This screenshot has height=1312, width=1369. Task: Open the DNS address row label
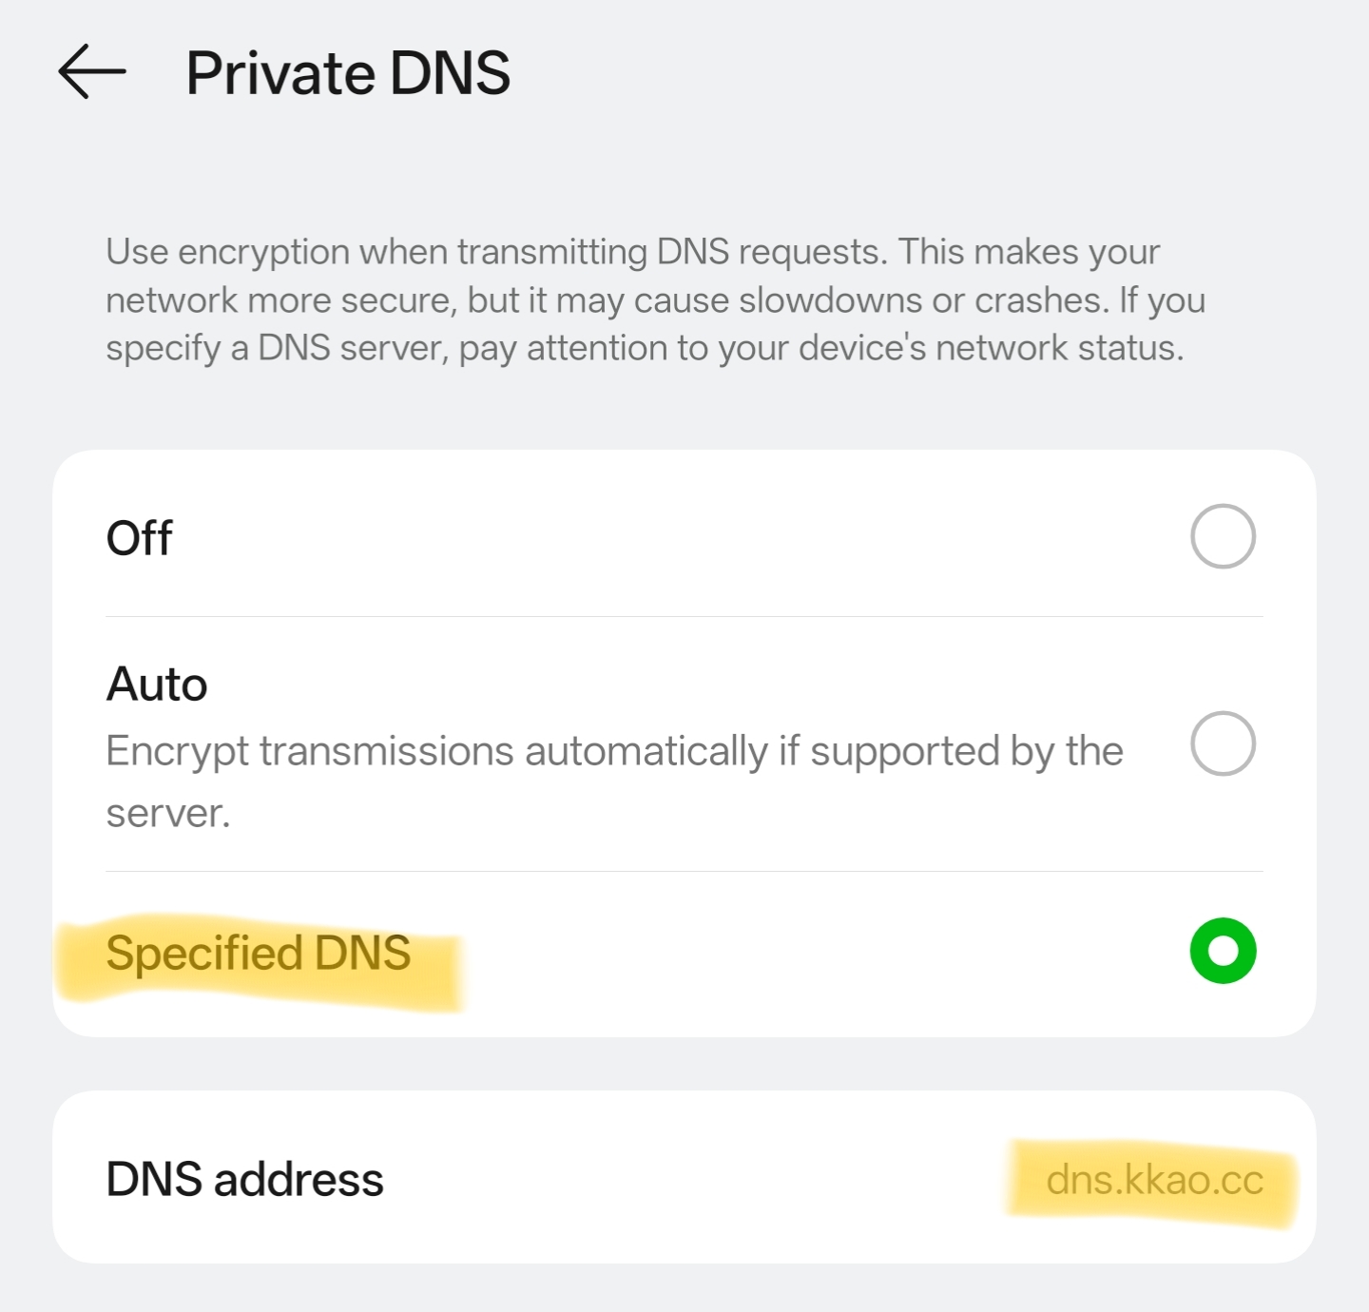pyautogui.click(x=244, y=1179)
